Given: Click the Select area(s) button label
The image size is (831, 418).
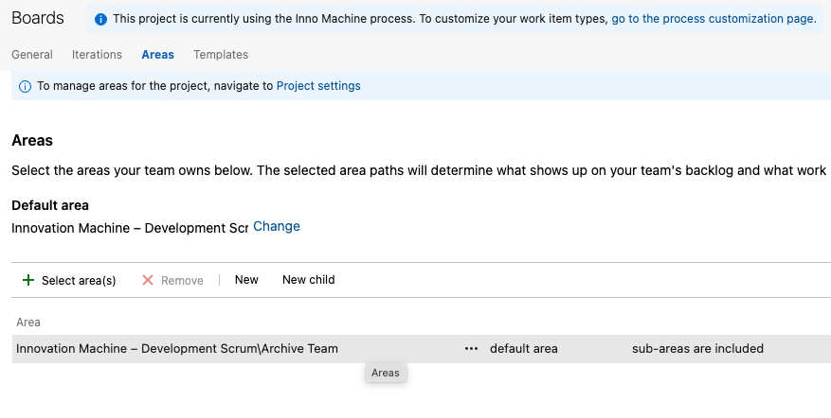Looking at the screenshot, I should 79,281.
